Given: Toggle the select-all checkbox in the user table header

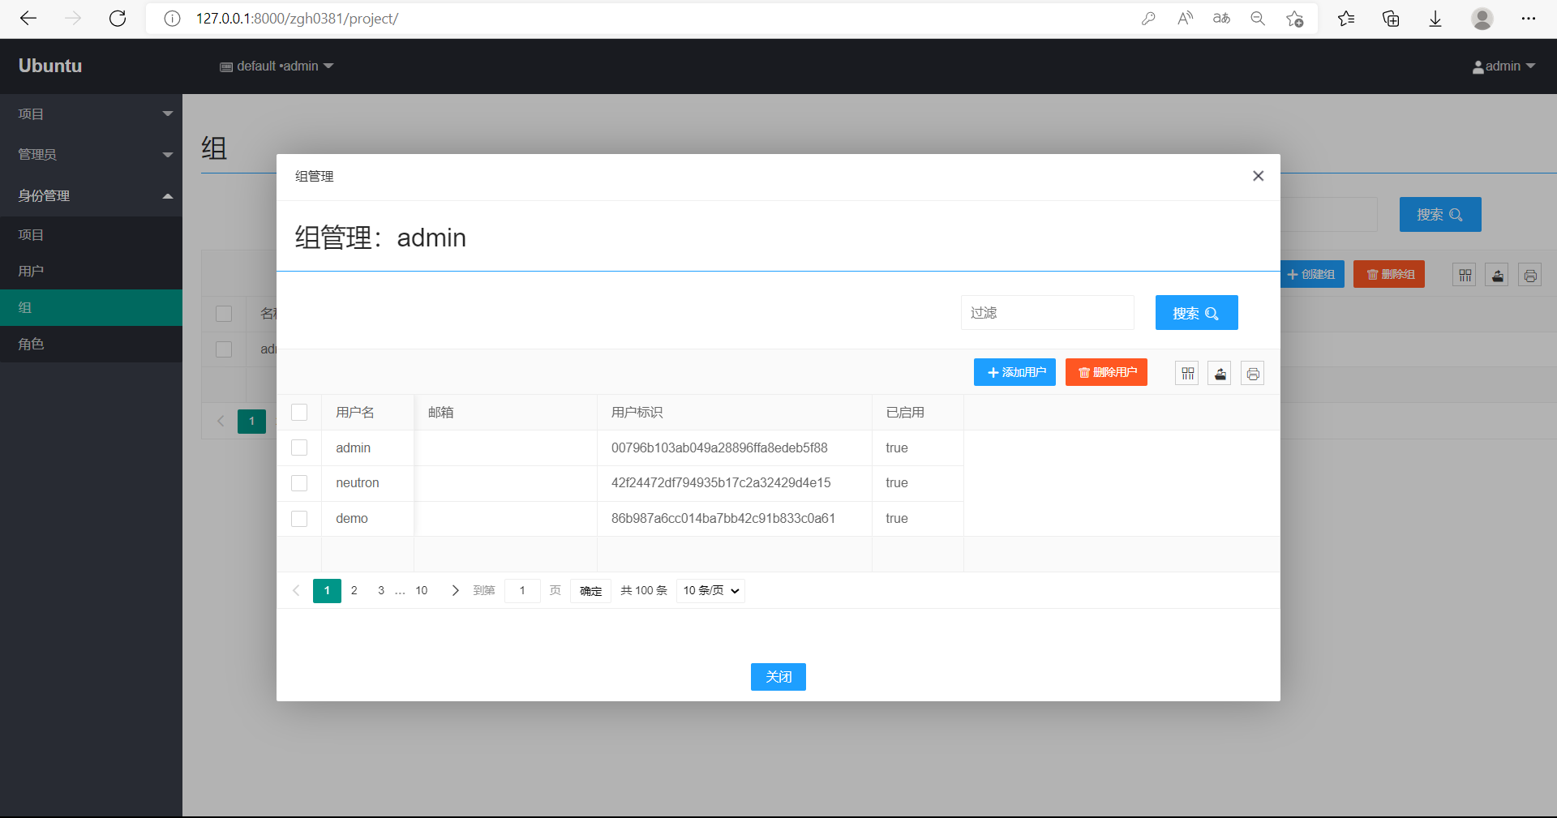Looking at the screenshot, I should click(299, 412).
